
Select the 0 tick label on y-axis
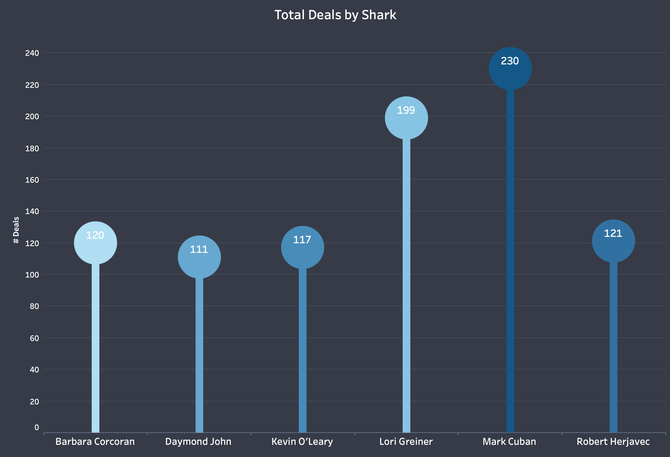(37, 427)
